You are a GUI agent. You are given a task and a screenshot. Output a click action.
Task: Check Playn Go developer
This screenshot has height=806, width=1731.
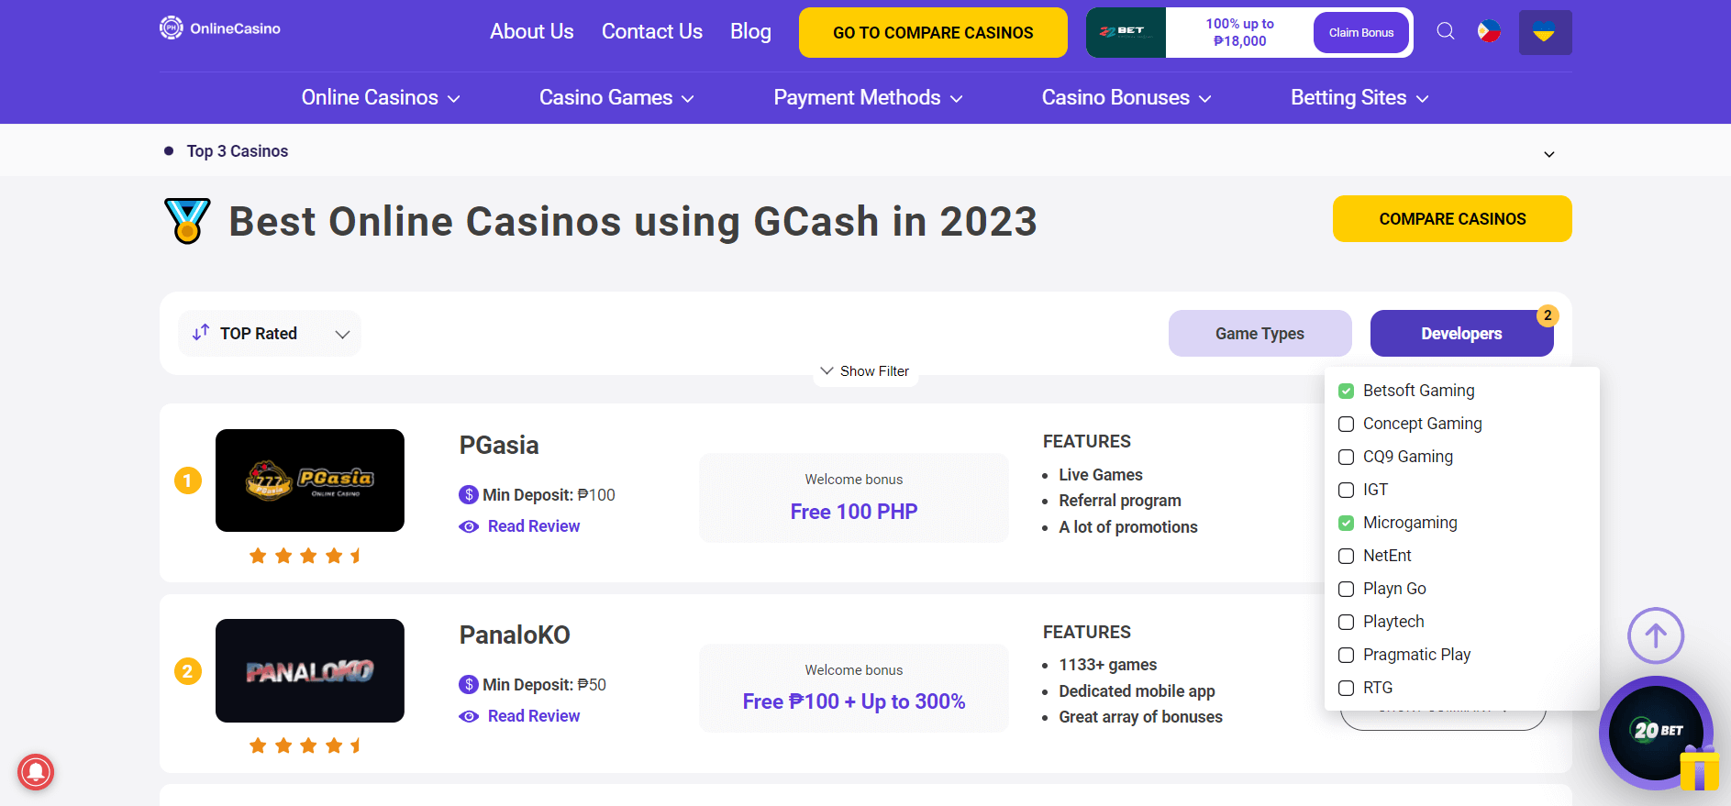click(1346, 589)
